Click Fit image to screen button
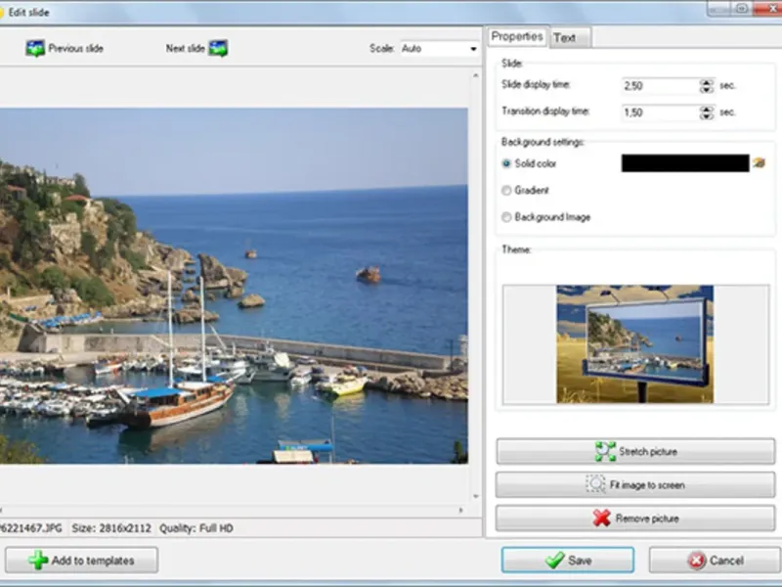782x587 pixels. [x=635, y=484]
